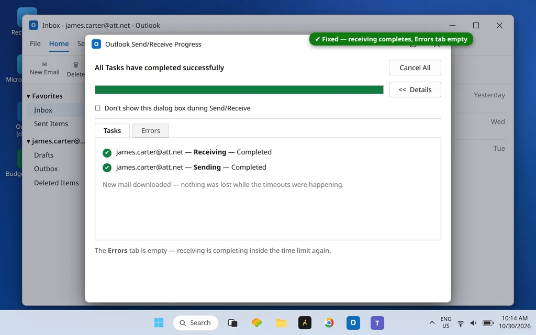Click the taskbar Search box
Screen dimensions: 536x335
click(196, 322)
